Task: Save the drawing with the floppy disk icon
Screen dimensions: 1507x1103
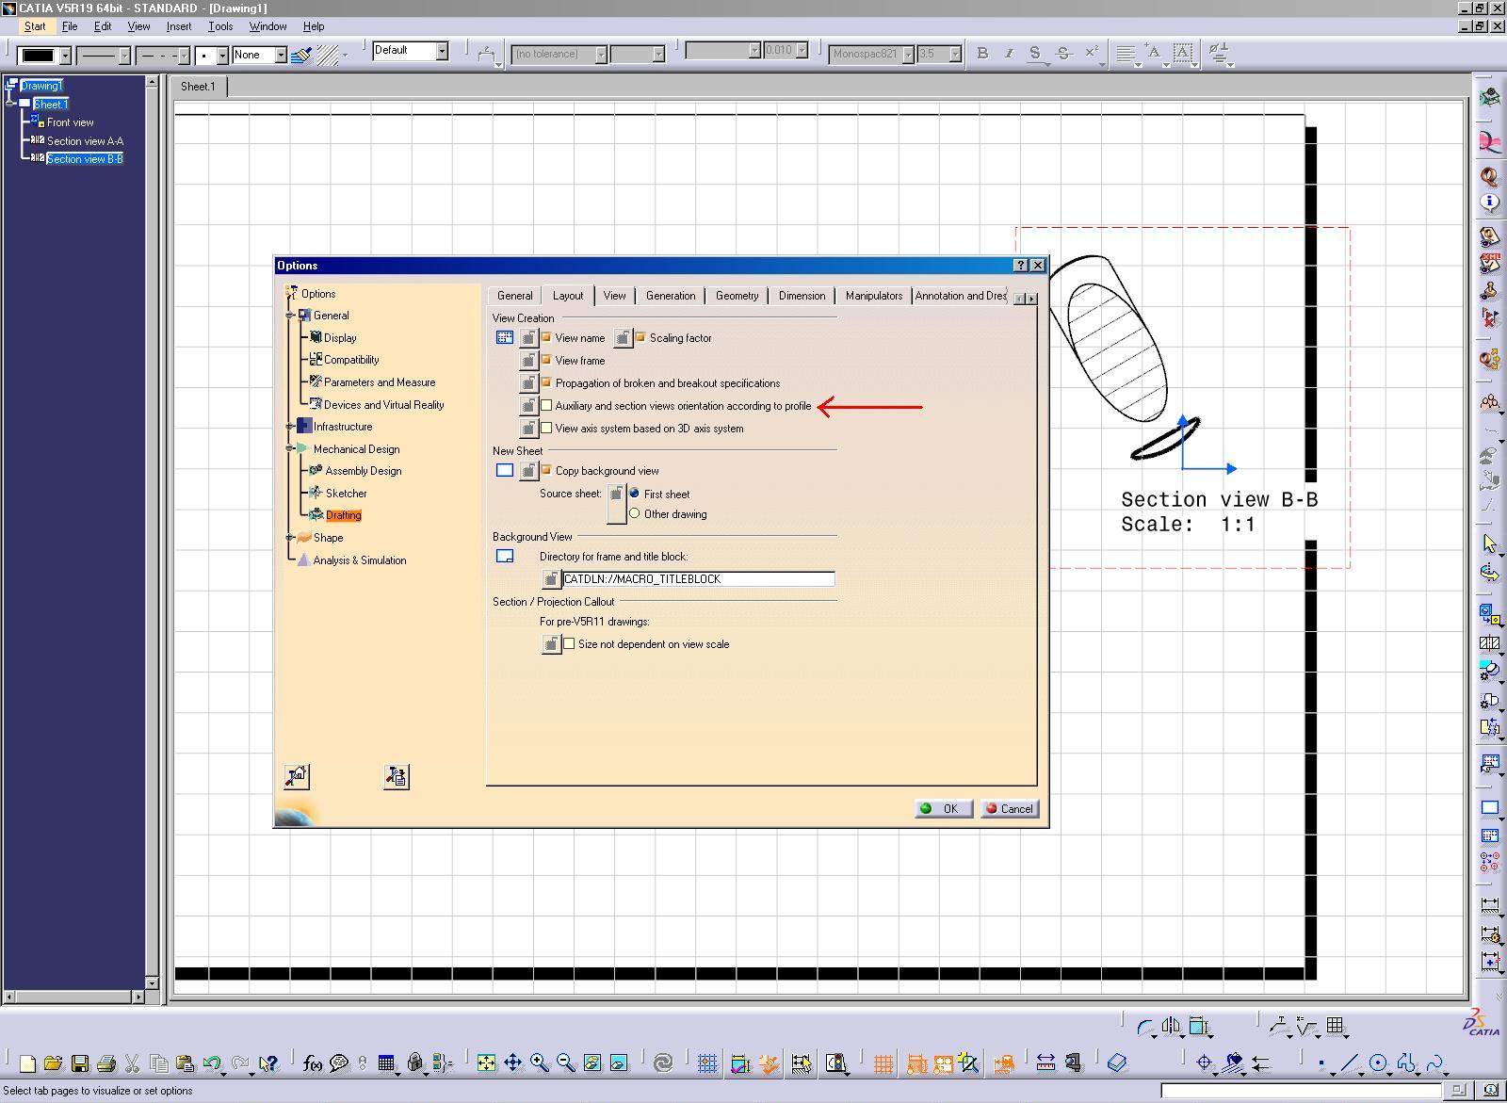Action: tap(80, 1063)
